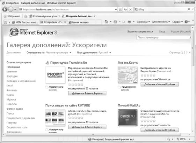Screen dimensions: 196x143
Task: Open the Страница menu
Action: [x=143, y=22]
